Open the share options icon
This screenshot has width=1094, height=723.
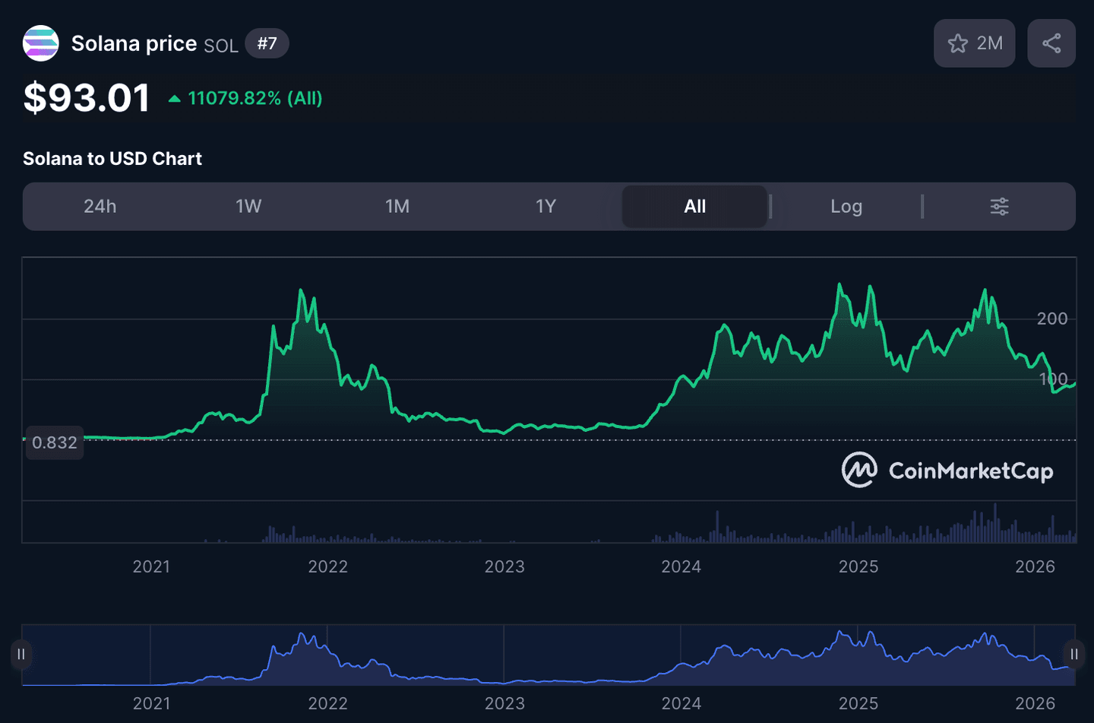(1051, 43)
